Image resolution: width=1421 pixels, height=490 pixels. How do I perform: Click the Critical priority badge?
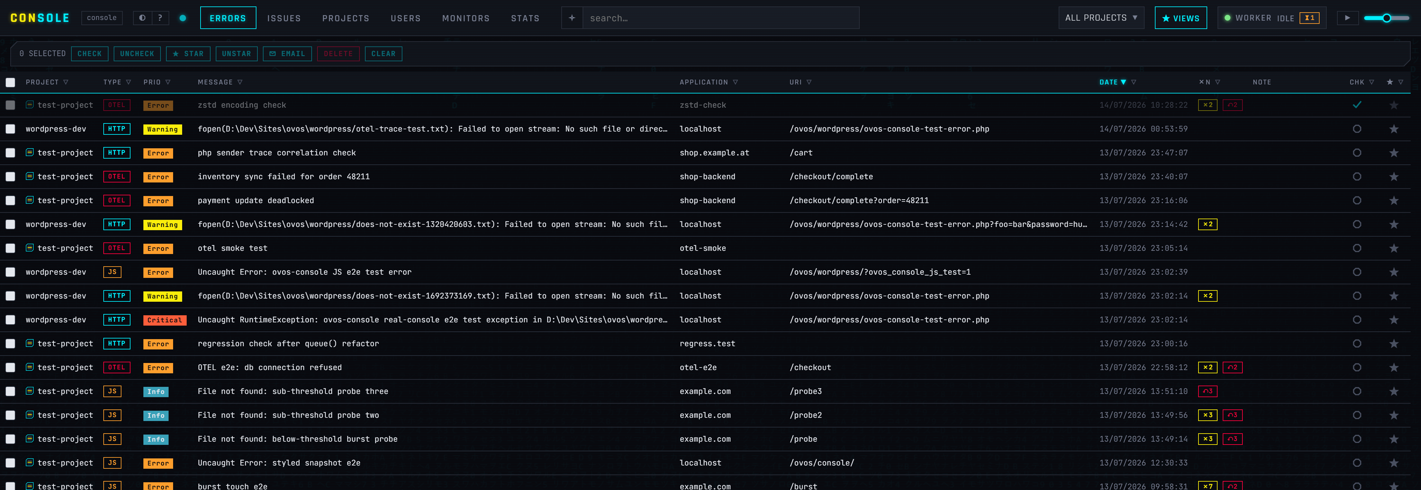pyautogui.click(x=164, y=320)
